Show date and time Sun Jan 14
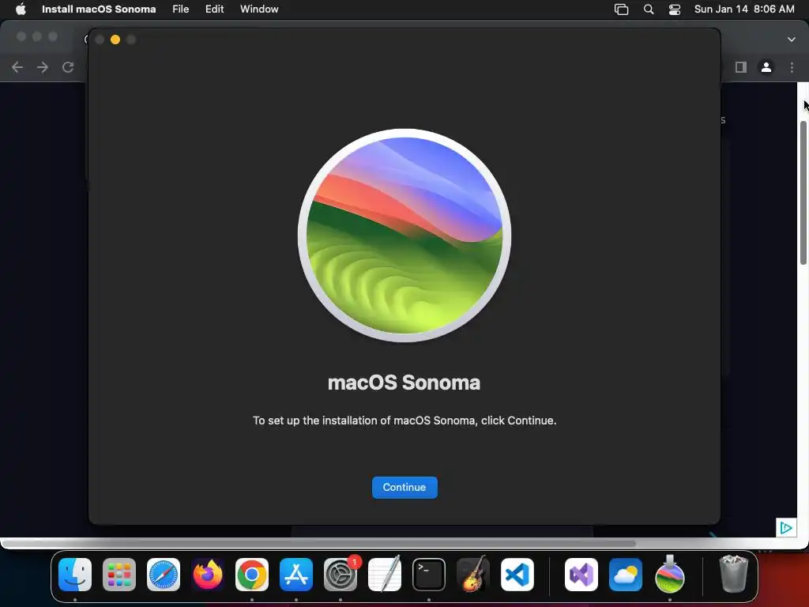 pyautogui.click(x=744, y=9)
